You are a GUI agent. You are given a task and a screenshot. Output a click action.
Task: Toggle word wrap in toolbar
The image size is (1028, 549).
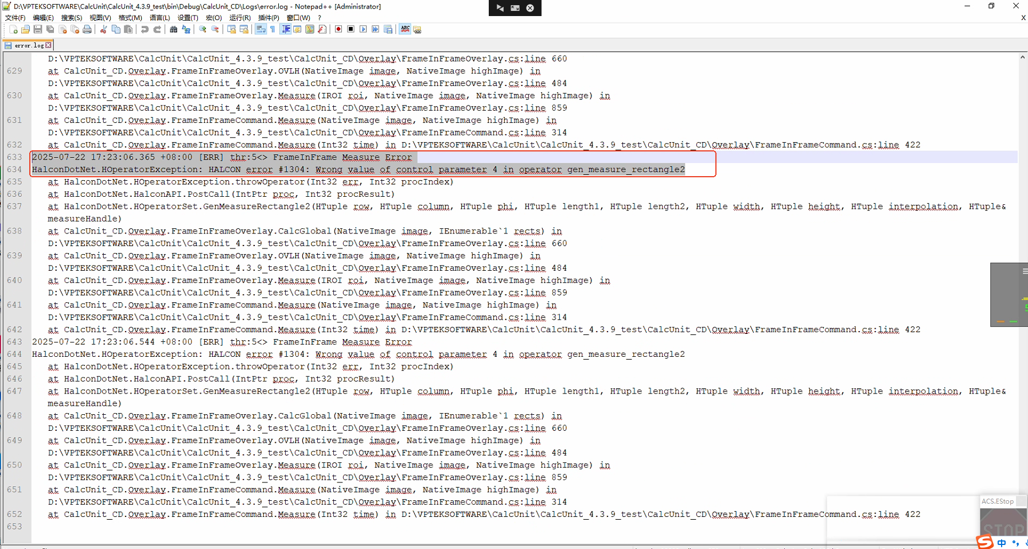(x=260, y=29)
